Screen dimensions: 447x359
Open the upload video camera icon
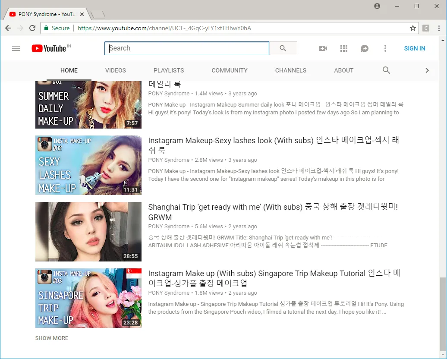coord(323,48)
